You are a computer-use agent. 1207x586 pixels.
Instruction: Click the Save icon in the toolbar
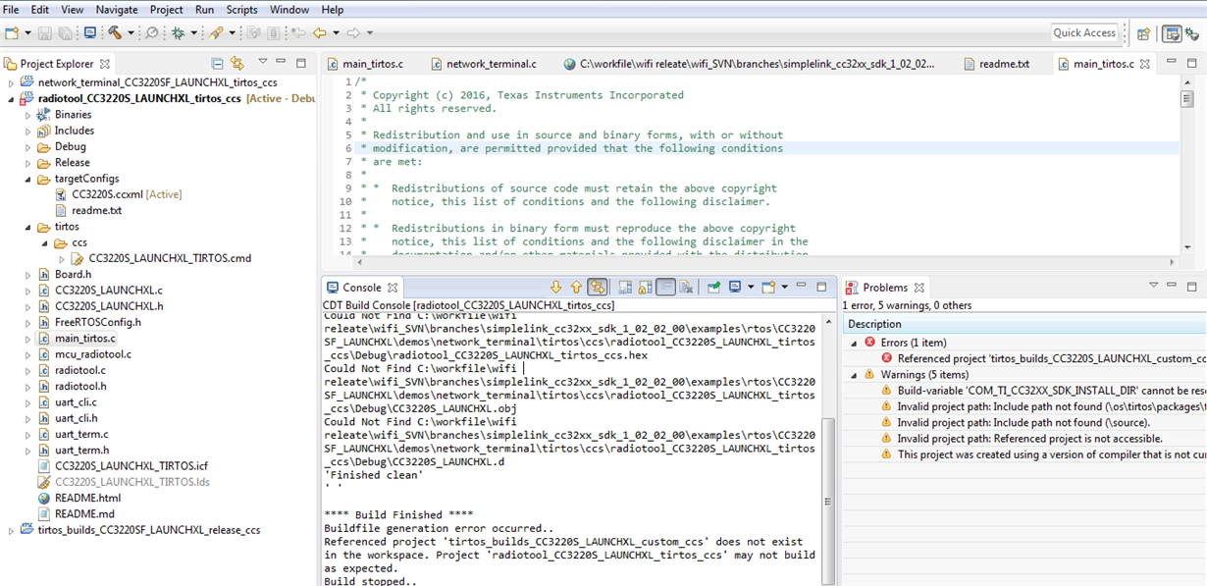[45, 30]
